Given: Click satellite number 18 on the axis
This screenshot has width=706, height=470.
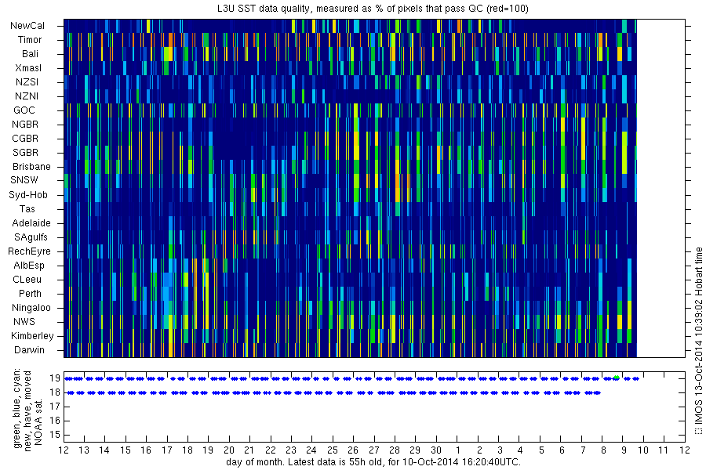Looking at the screenshot, I should click(55, 392).
